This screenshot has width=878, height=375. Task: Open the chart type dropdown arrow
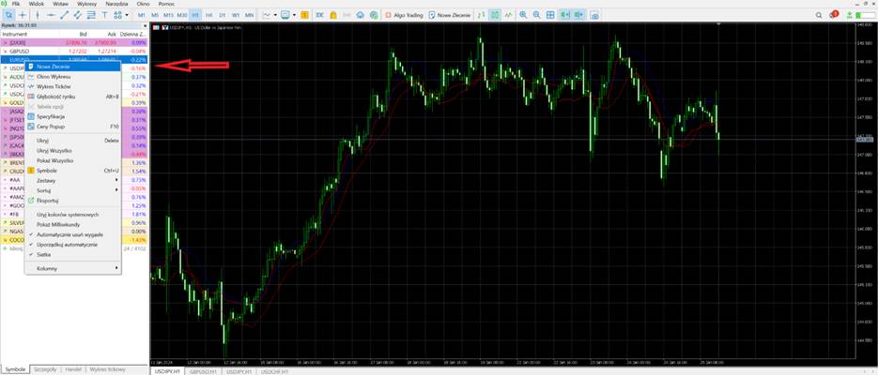(x=275, y=15)
